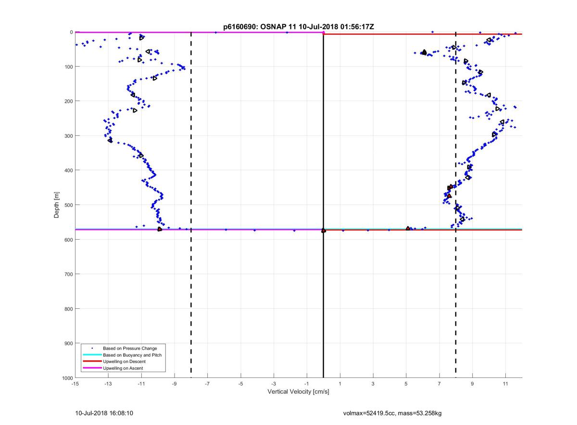Click the x-axis tick label '-13'

[108, 384]
